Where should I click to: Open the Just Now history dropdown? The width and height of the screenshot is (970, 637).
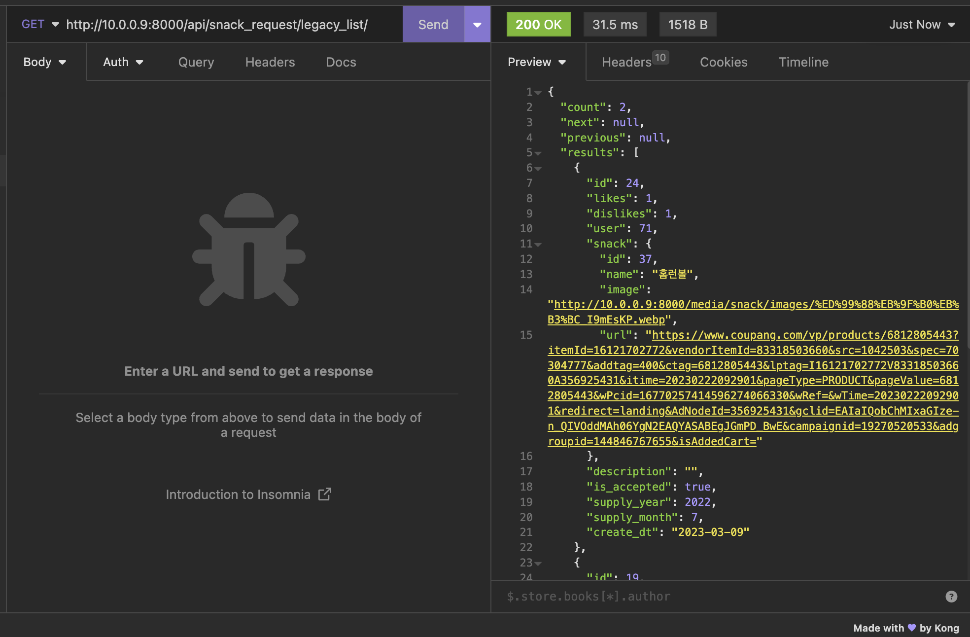pyautogui.click(x=922, y=25)
